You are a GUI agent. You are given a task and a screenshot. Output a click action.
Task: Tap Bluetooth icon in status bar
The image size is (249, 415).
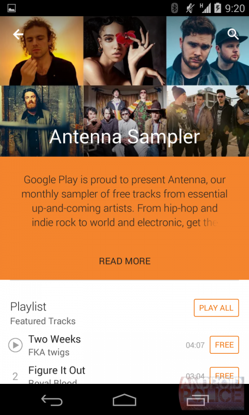(174, 8)
